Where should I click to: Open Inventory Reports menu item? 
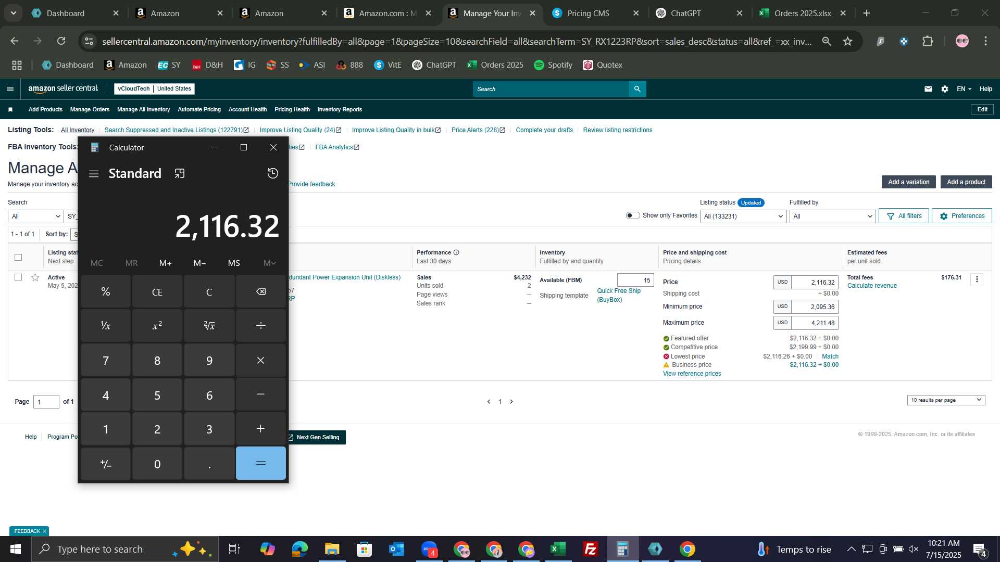click(x=340, y=109)
